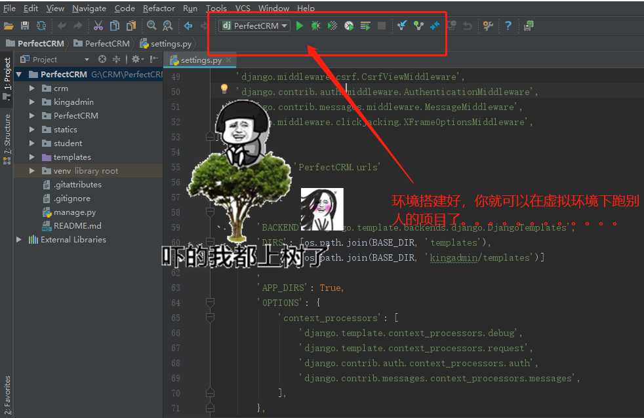Click fold marker at line 65 context_processors
644x418 pixels.
pyautogui.click(x=210, y=318)
